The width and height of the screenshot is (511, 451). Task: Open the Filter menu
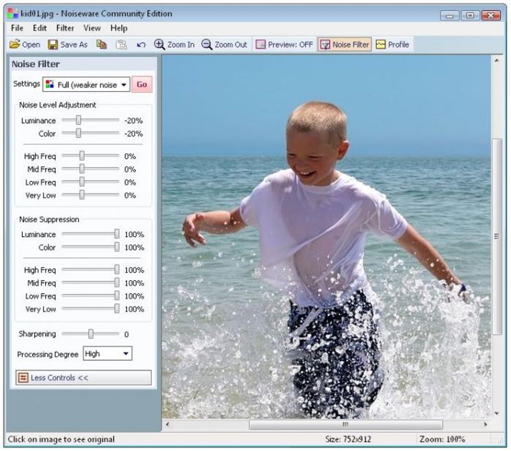(65, 28)
